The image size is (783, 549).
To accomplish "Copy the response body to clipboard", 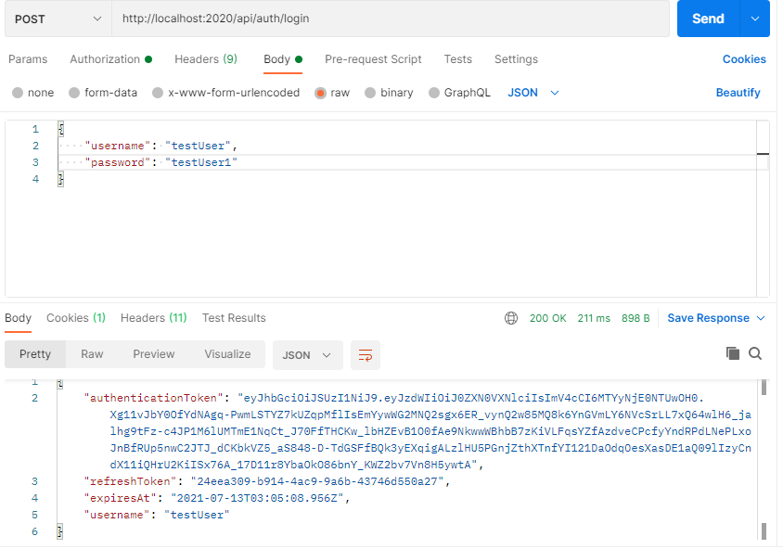I will (x=730, y=354).
